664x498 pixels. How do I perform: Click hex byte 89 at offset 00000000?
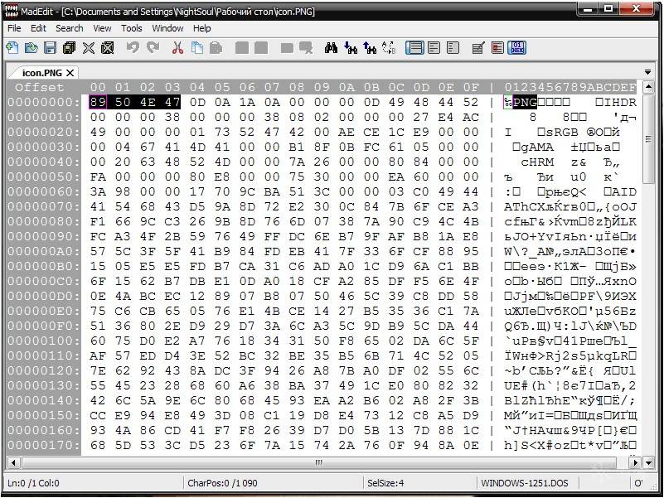tap(97, 102)
